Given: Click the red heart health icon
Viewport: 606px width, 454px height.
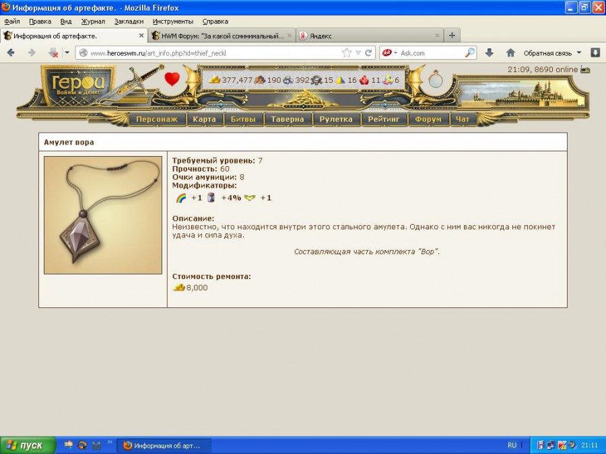Looking at the screenshot, I should 172,79.
